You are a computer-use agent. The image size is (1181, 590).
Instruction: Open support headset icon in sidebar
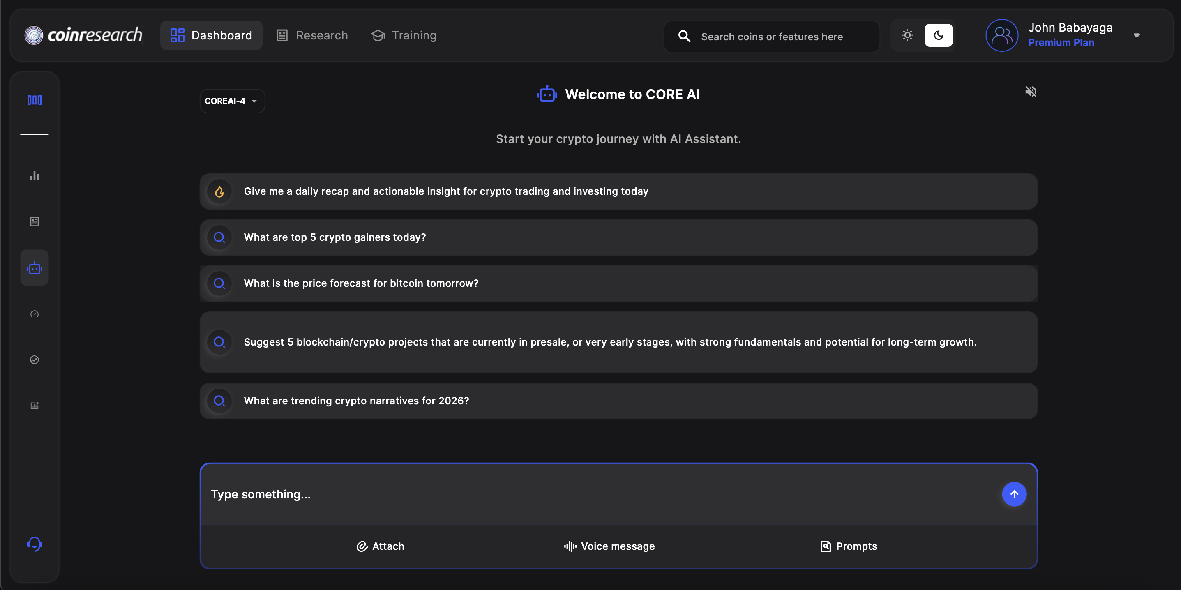click(x=35, y=544)
